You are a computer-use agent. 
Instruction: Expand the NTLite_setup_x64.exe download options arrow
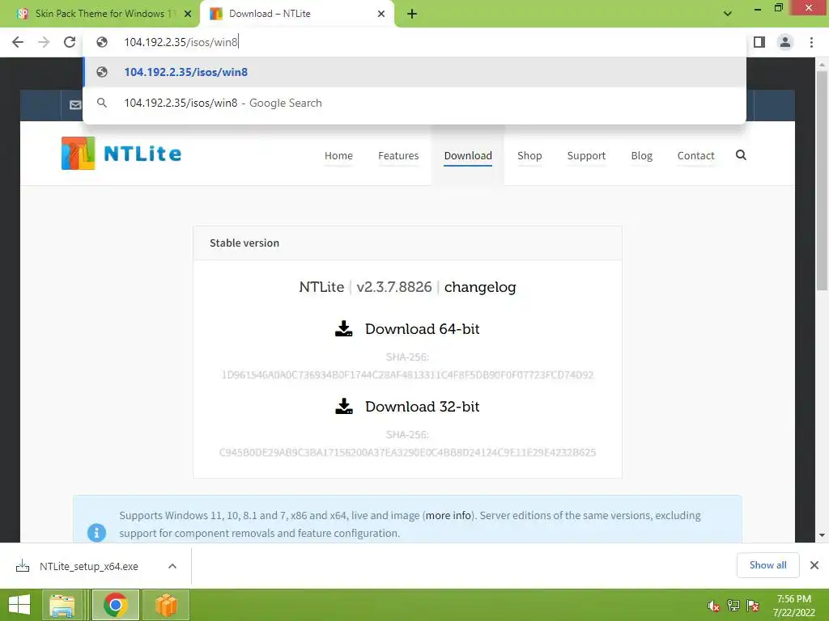pyautogui.click(x=172, y=566)
